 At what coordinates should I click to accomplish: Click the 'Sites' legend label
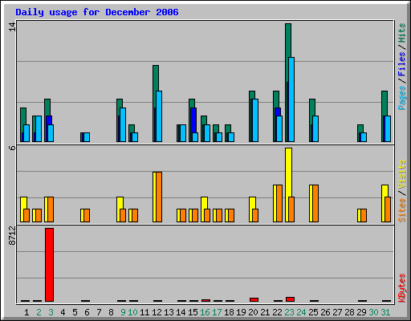click(x=402, y=210)
